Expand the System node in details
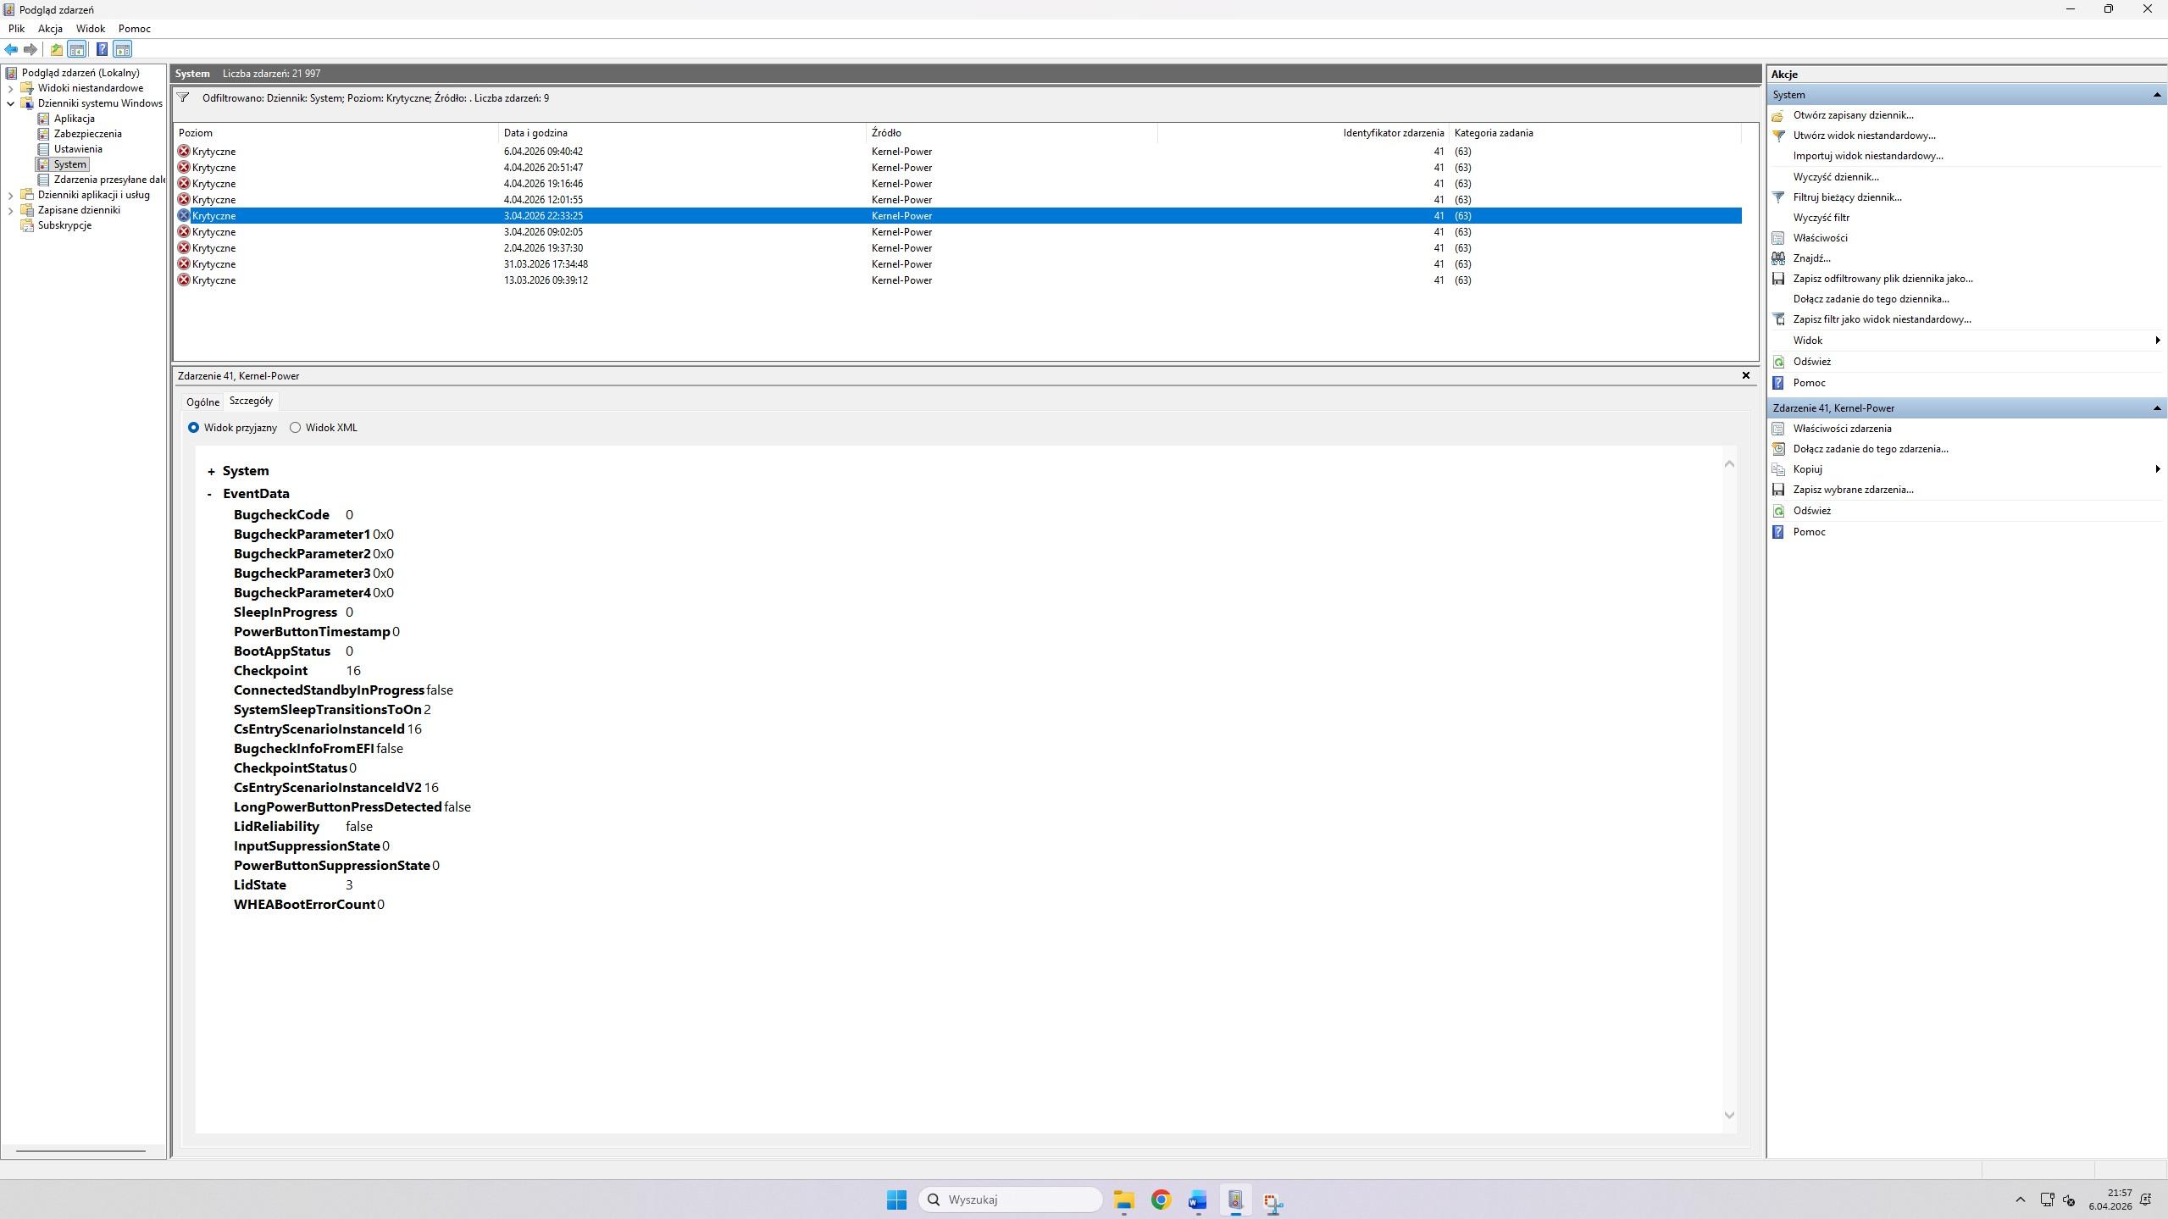 click(211, 472)
